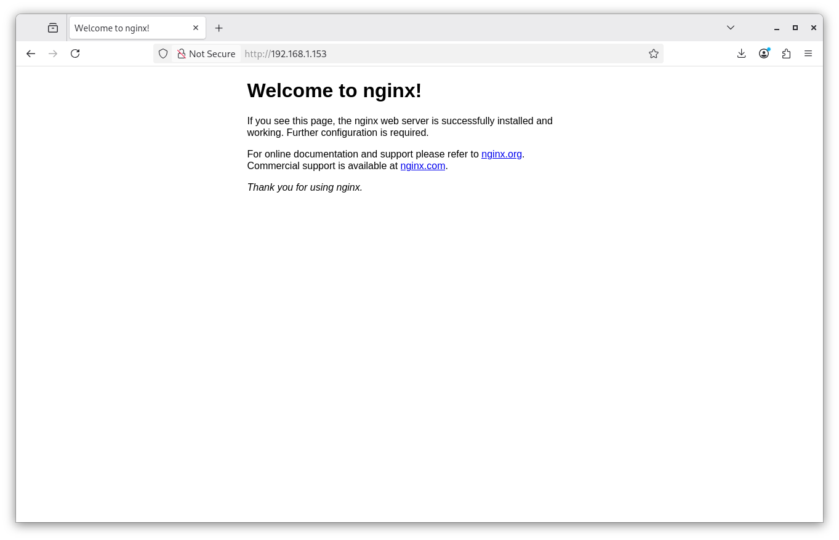Reload the current page
Viewport: 839px width, 540px height.
click(x=75, y=54)
